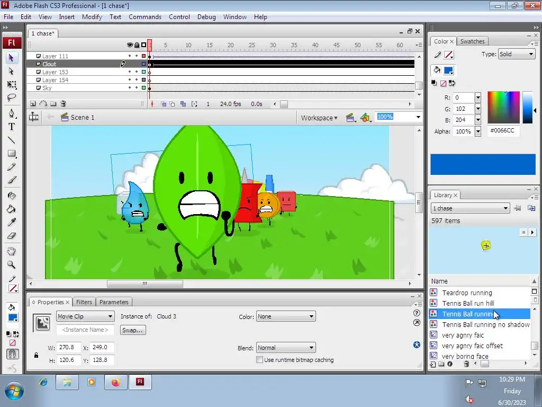
Task: Toggle visibility of Layer 111
Action: tap(130, 56)
